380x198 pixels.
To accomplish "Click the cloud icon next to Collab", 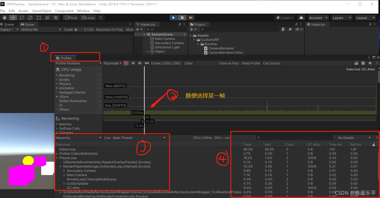I will click(301, 18).
